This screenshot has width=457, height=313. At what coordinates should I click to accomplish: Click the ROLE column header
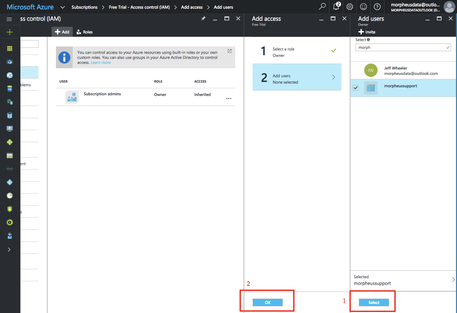158,81
